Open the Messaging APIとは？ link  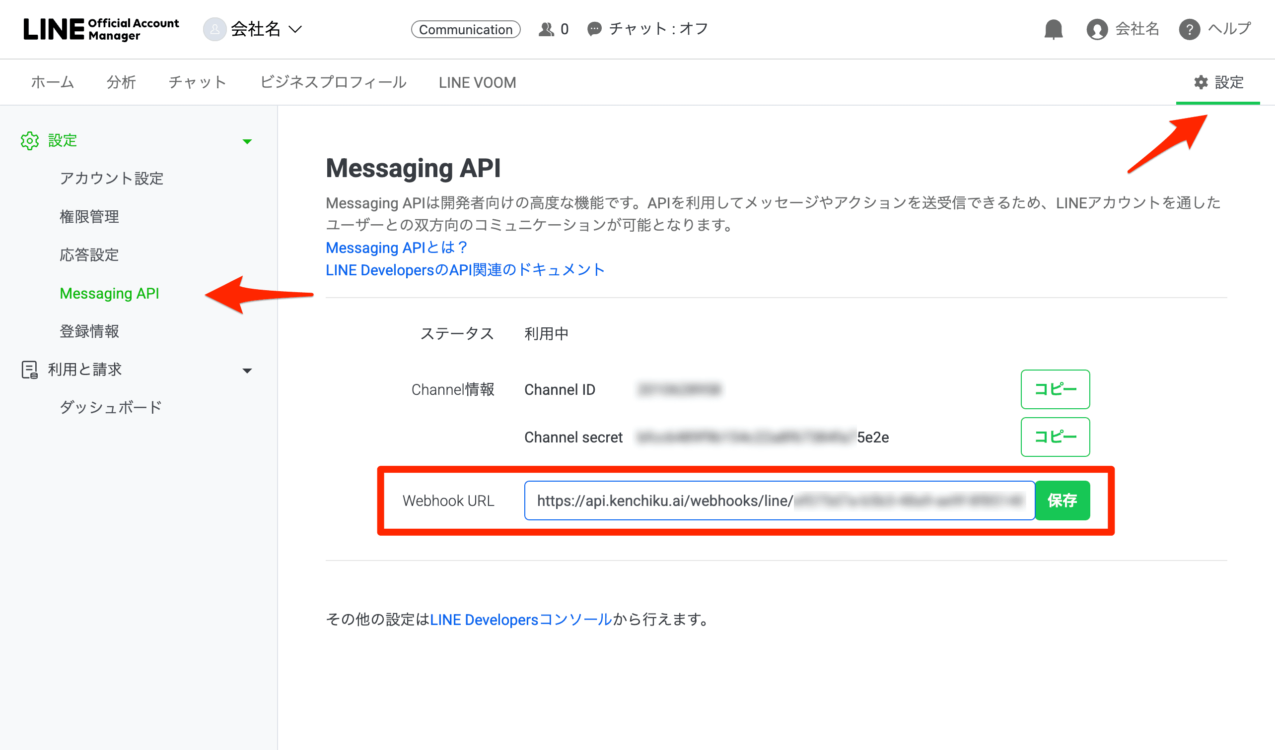tap(396, 248)
